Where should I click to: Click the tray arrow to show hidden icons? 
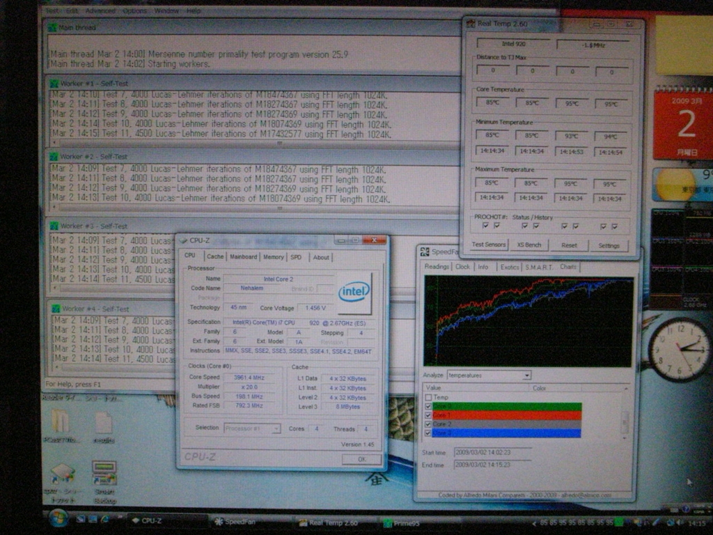(534, 524)
